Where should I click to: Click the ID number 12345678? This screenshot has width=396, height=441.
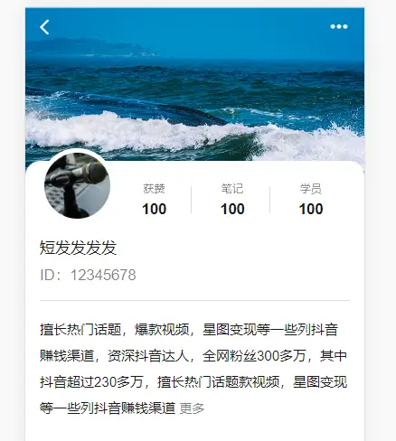[103, 275]
